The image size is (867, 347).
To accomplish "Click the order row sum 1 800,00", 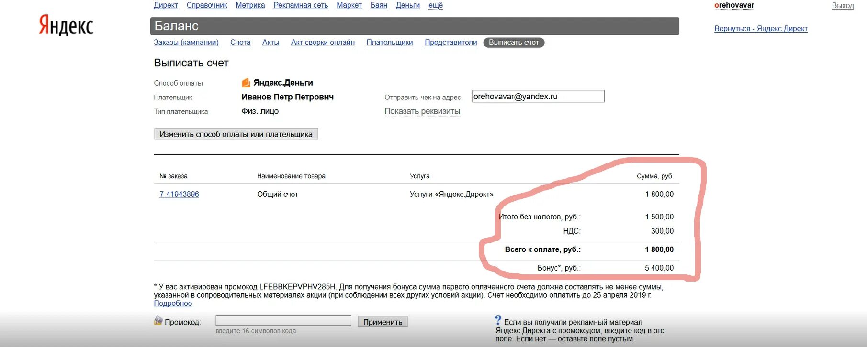I will [x=659, y=195].
